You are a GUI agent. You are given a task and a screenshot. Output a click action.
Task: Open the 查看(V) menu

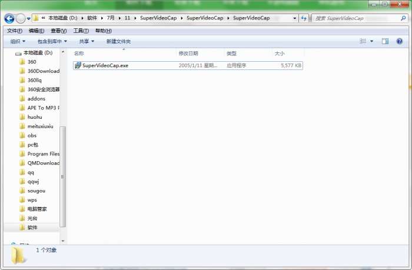point(59,31)
